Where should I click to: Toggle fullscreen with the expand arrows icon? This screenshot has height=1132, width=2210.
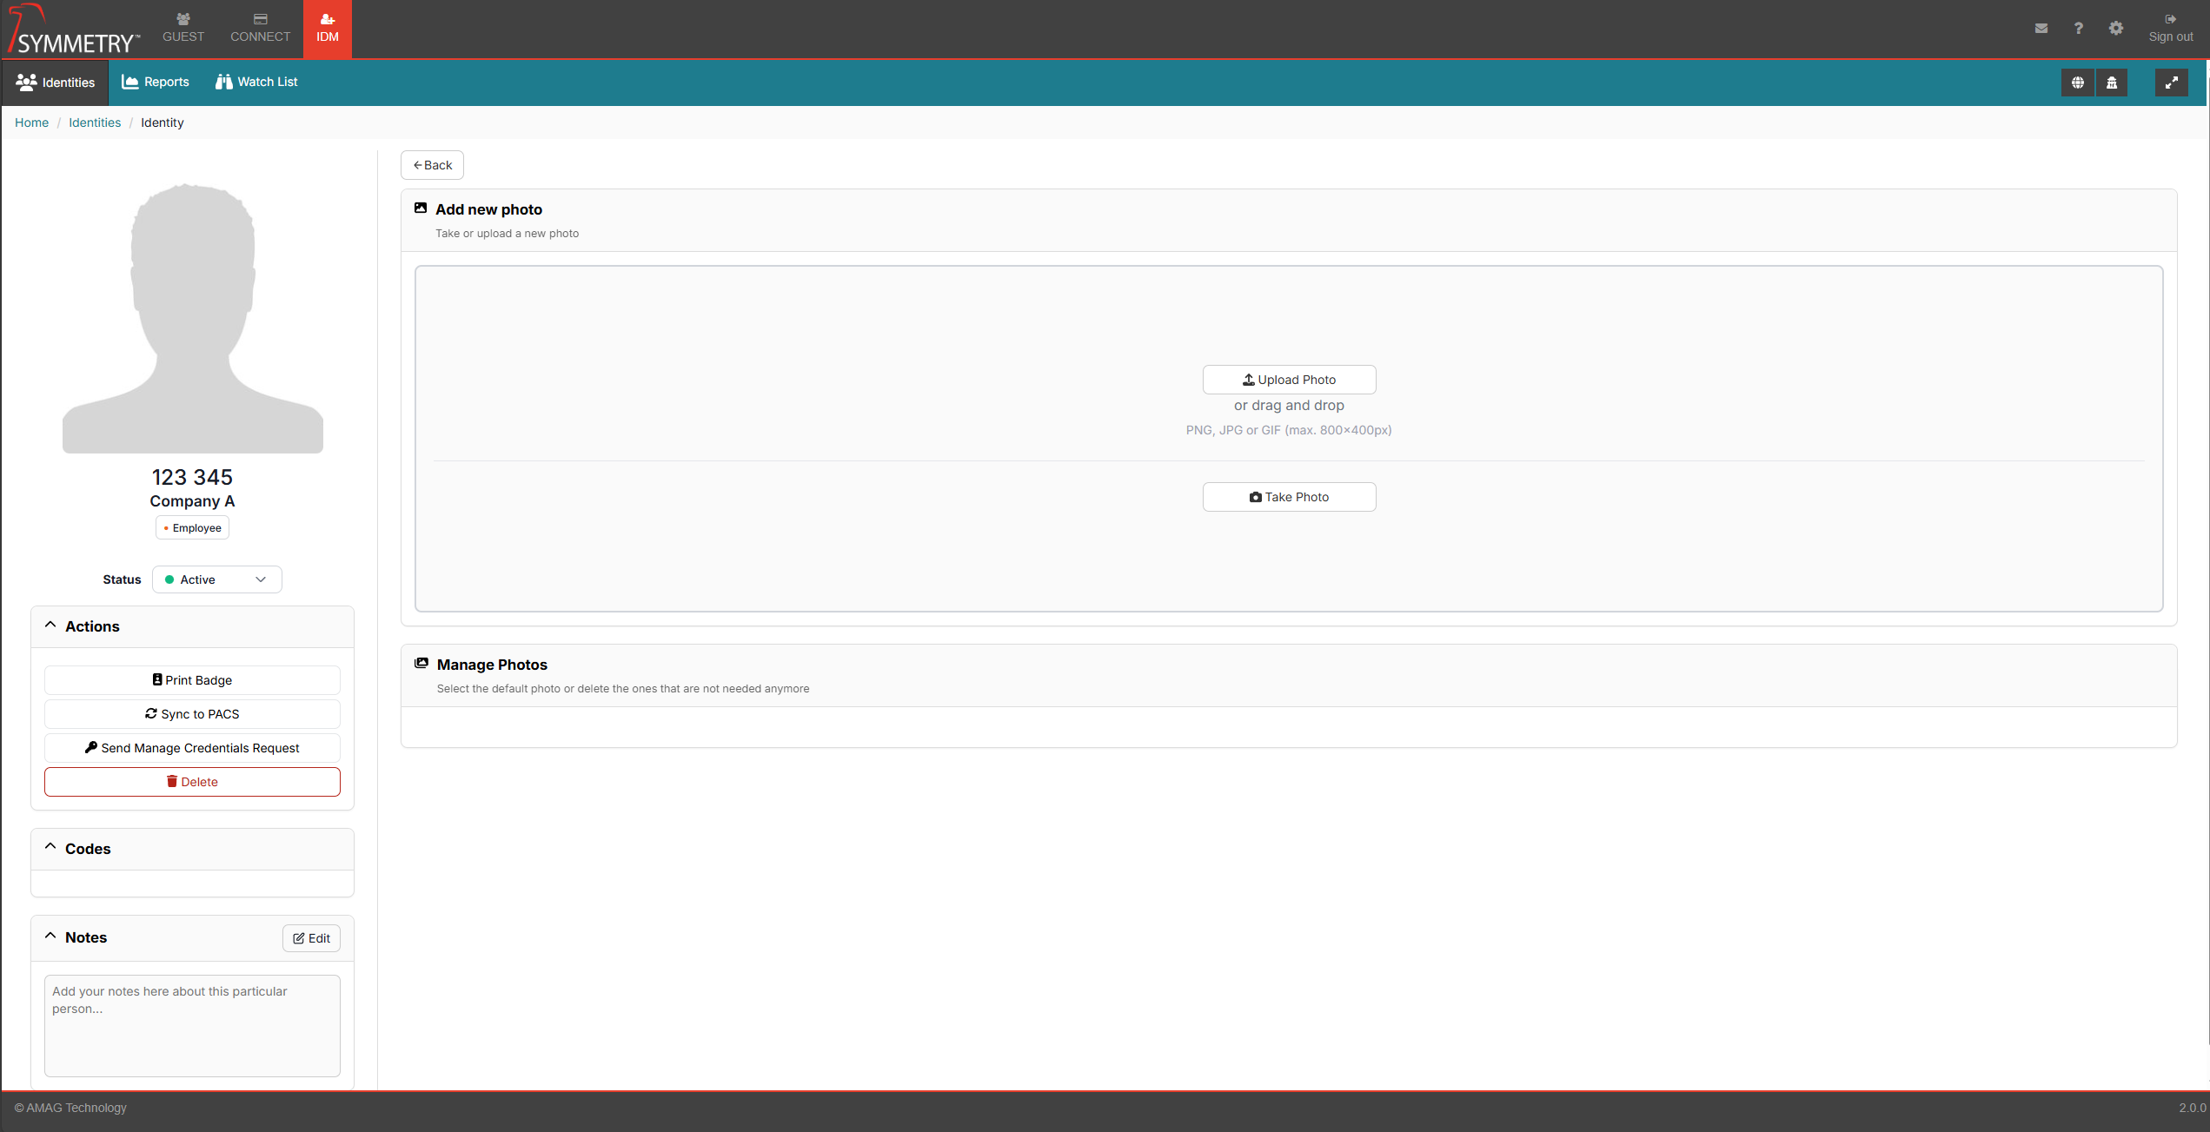2171,83
